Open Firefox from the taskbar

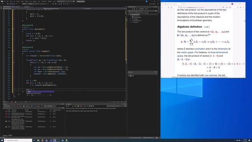pyautogui.click(x=42, y=140)
